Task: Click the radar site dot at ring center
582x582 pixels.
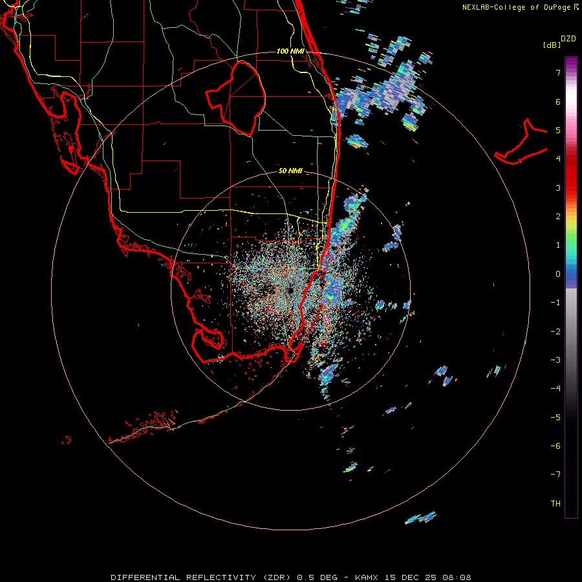Action: coord(290,290)
